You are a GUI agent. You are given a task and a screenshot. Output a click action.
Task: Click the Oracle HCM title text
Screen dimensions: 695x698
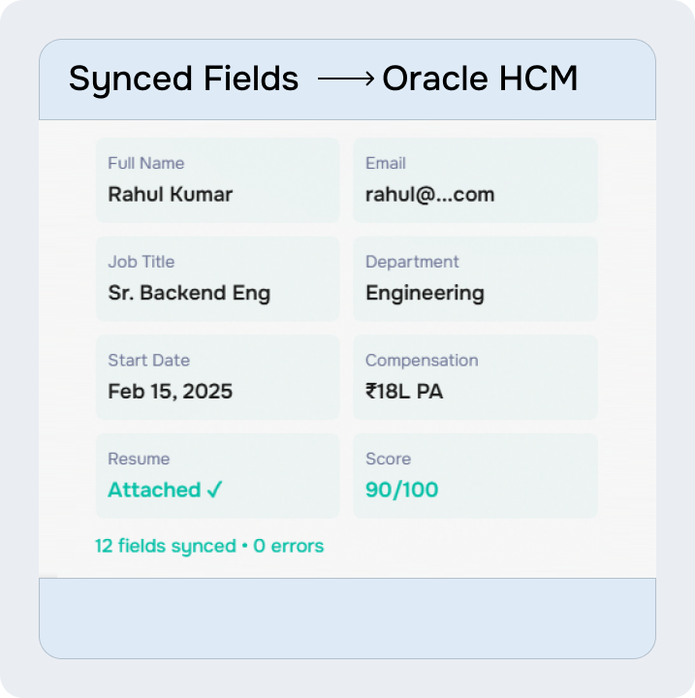(480, 79)
